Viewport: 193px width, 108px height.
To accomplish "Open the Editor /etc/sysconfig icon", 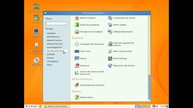I will click(110, 51).
